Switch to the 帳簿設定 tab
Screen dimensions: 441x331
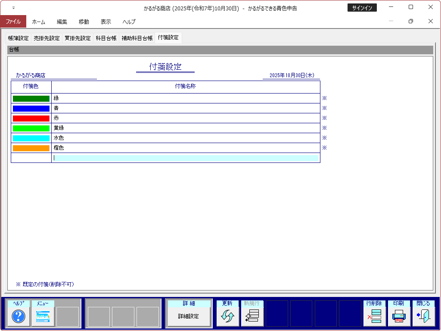[19, 38]
